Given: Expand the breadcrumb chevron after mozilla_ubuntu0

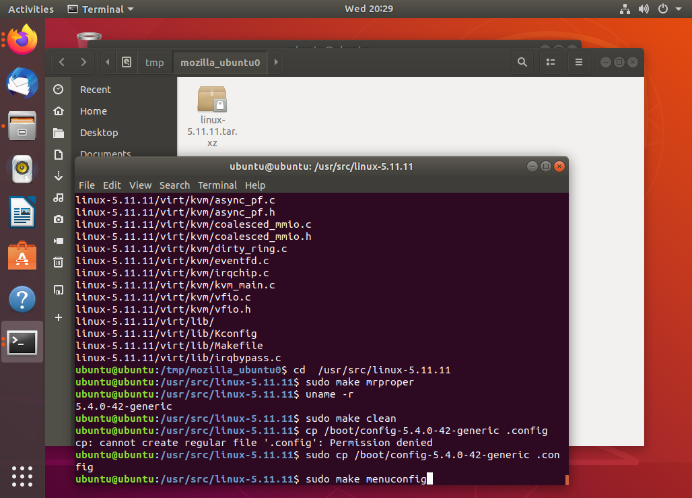Looking at the screenshot, I should (x=275, y=61).
